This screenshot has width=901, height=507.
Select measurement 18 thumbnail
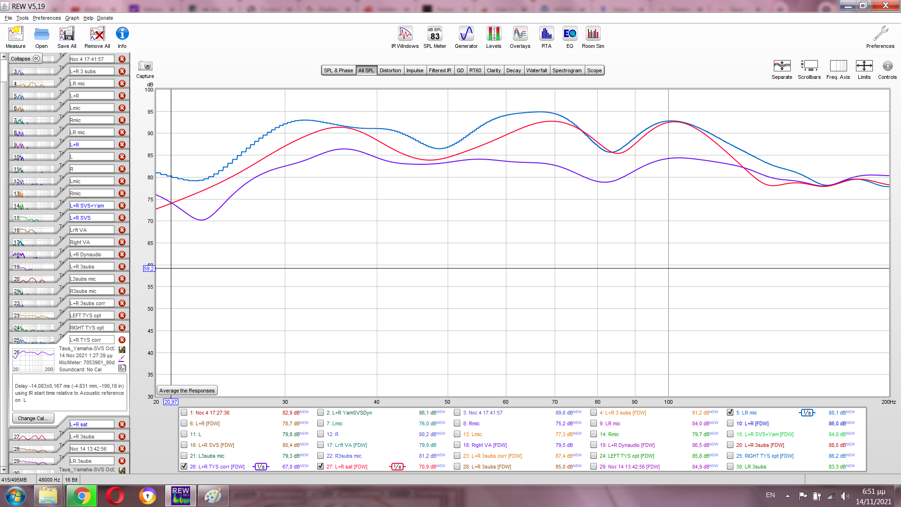(x=33, y=254)
